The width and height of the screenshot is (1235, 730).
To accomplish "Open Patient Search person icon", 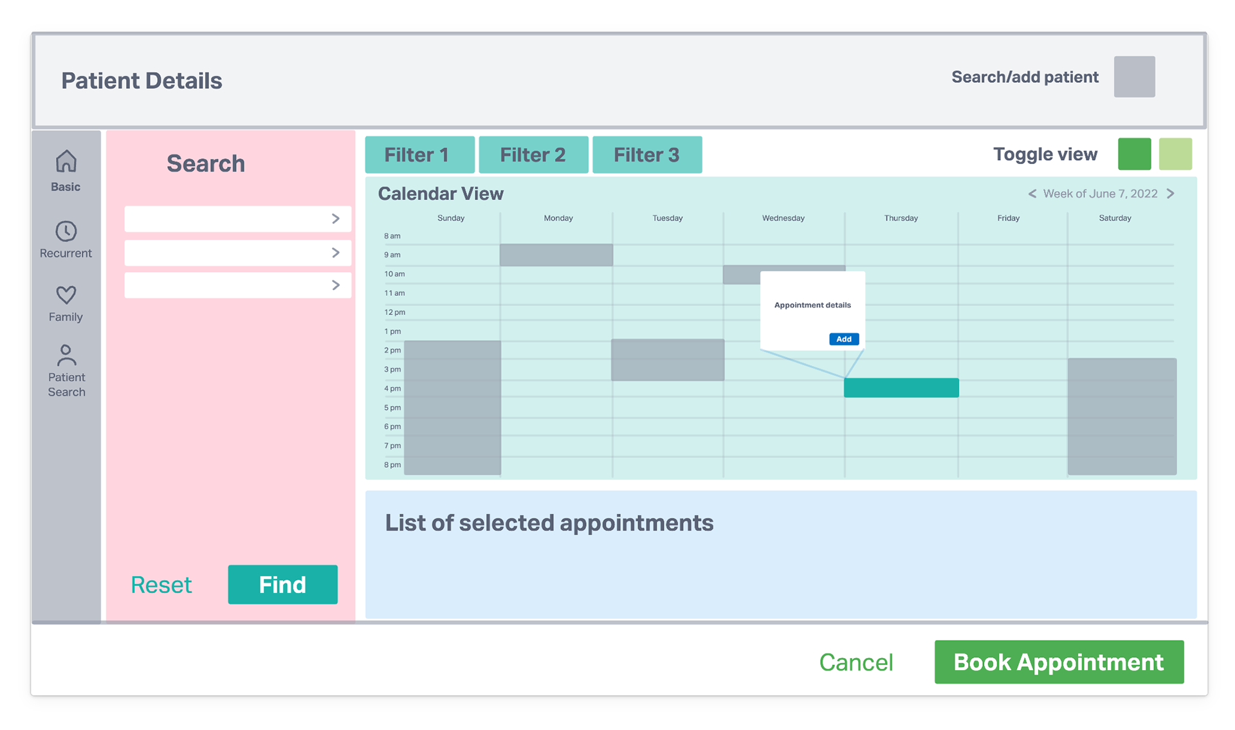I will click(x=66, y=355).
